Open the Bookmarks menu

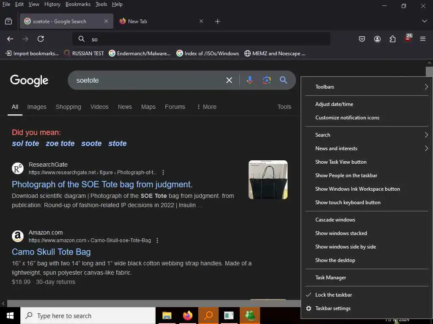(78, 4)
